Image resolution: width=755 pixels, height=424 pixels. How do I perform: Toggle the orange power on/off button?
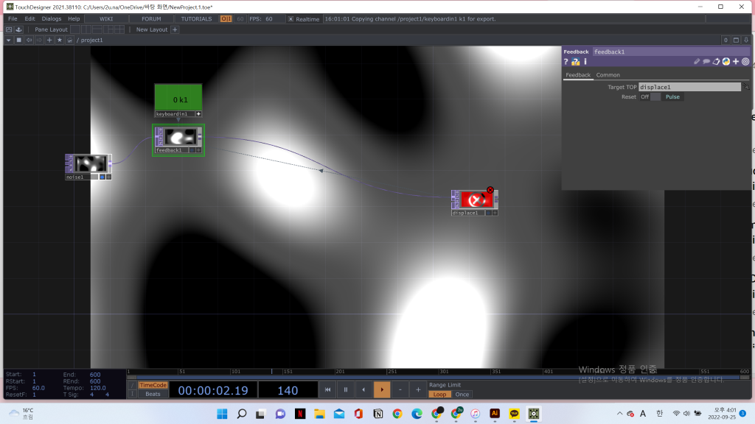pyautogui.click(x=226, y=18)
